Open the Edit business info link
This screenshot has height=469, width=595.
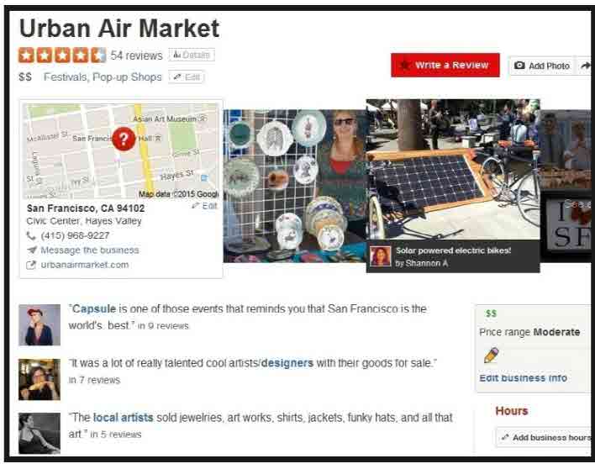click(524, 378)
